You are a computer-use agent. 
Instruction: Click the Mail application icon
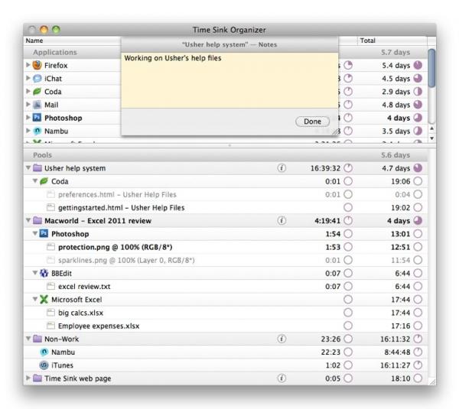(x=37, y=105)
